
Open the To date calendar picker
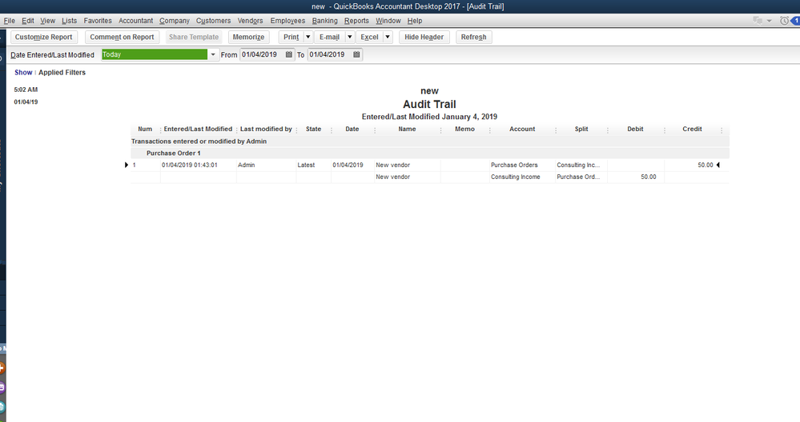pyautogui.click(x=356, y=54)
